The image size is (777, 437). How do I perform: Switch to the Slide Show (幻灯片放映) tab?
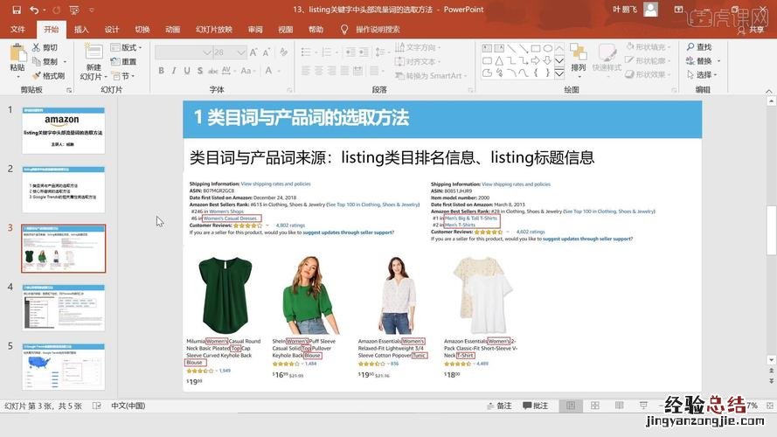point(213,29)
